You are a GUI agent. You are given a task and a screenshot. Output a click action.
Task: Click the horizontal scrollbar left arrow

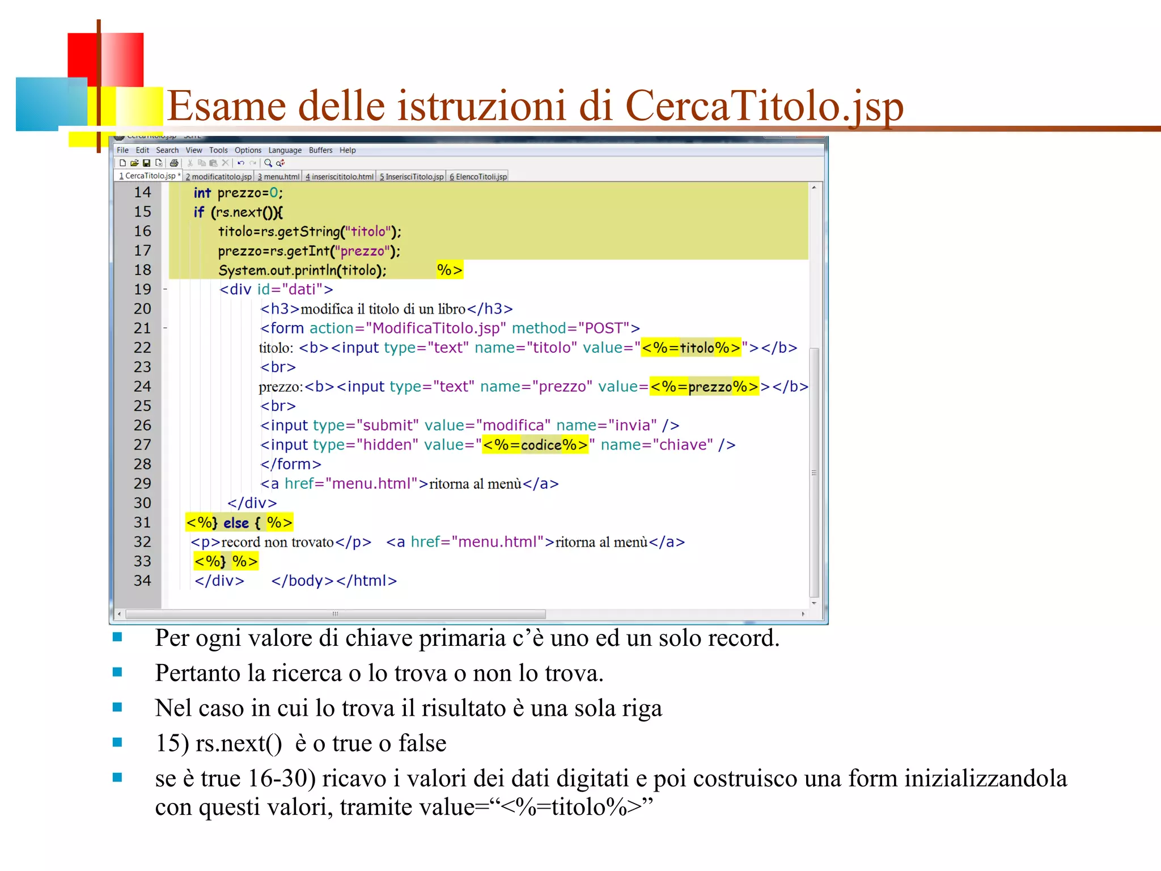click(119, 614)
